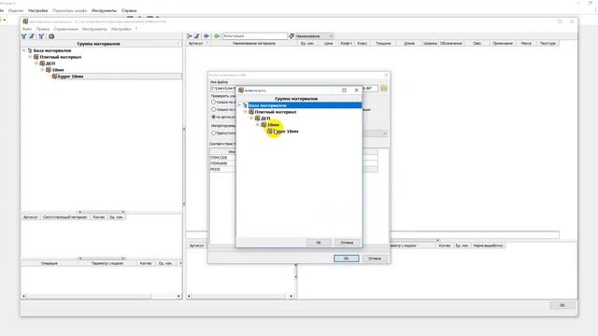Click OK button of materials window
This screenshot has width=598, height=336.
[x=562, y=305]
